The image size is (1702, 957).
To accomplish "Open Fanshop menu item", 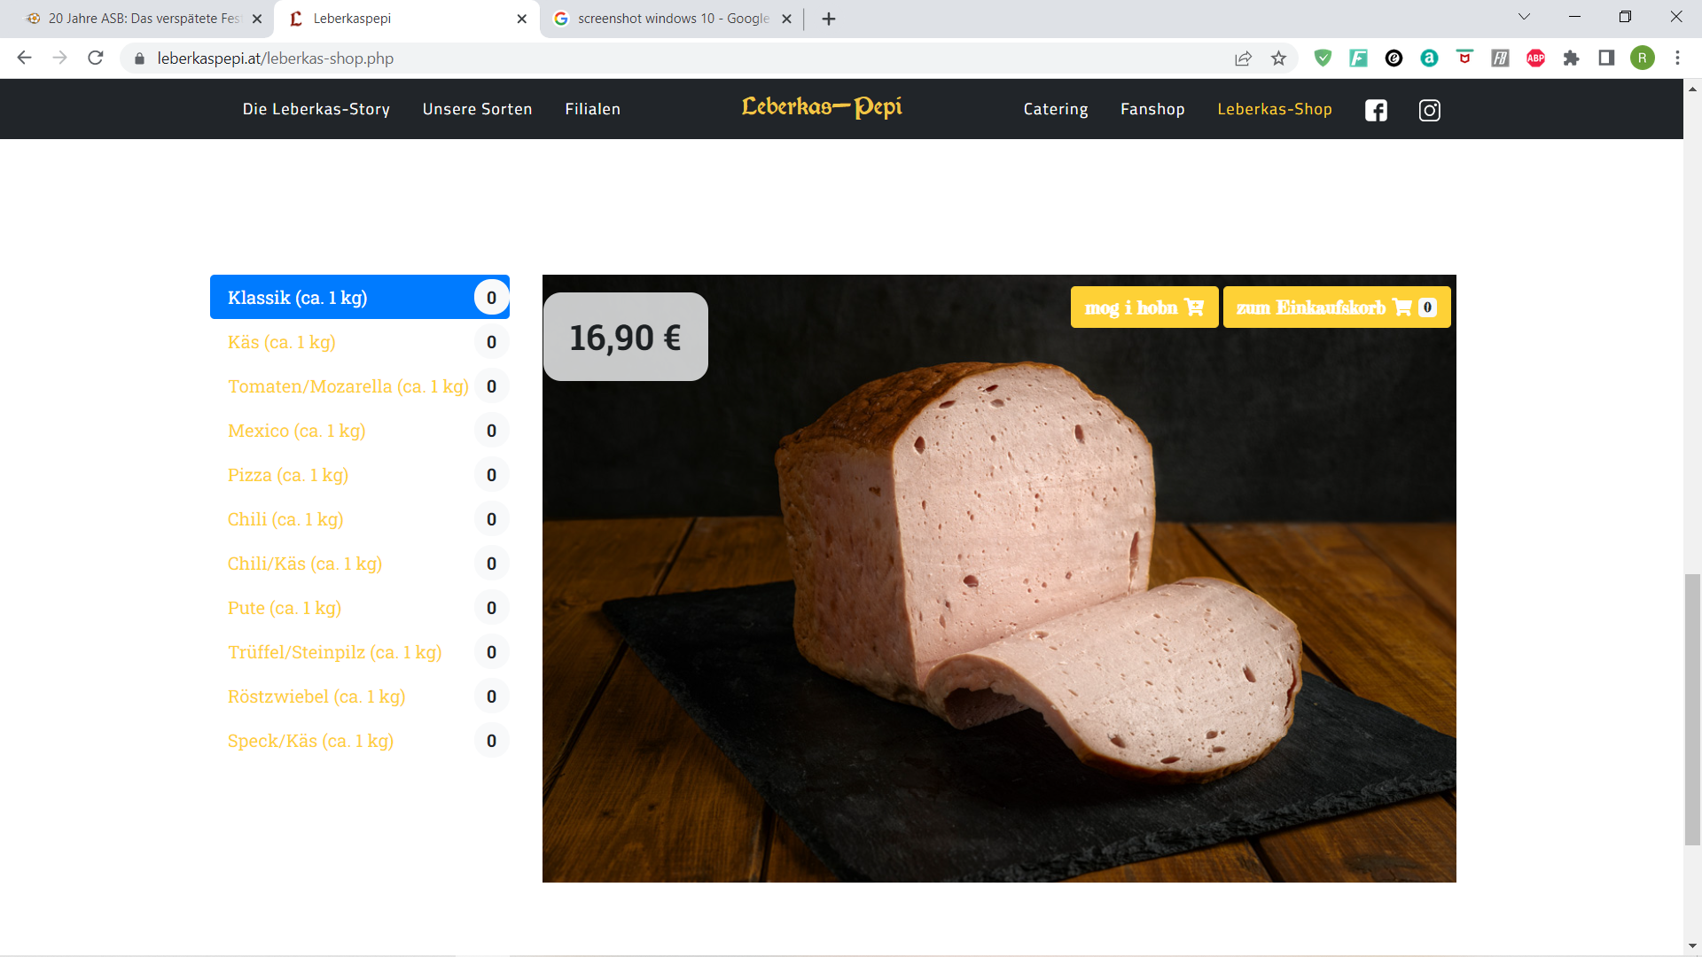I will pos(1152,109).
